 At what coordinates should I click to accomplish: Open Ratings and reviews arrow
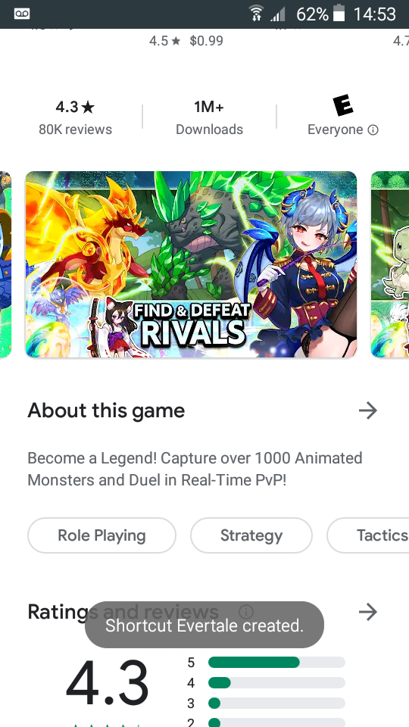[368, 612]
